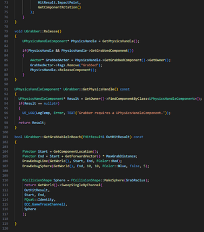Click the opening brace on line 102

coord(16,142)
